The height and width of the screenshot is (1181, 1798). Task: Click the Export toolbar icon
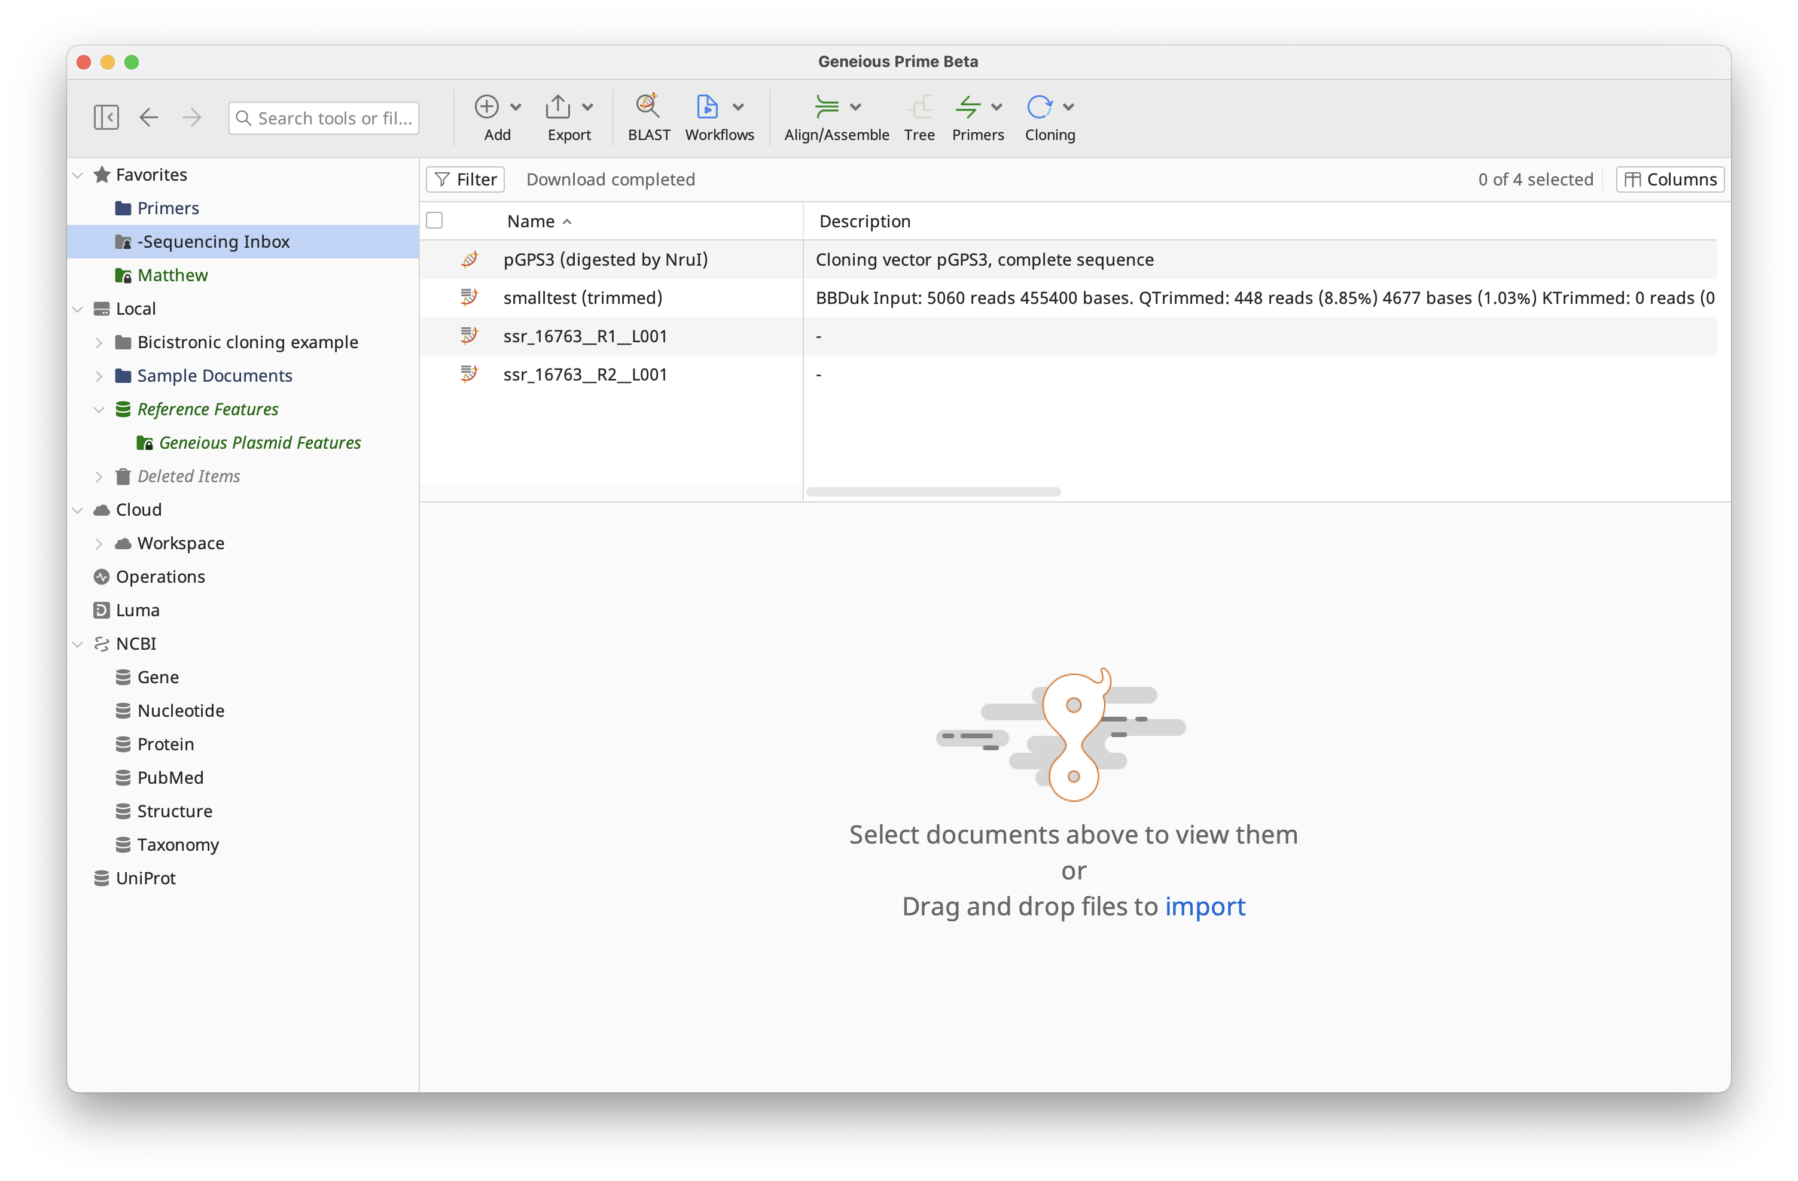pyautogui.click(x=558, y=106)
